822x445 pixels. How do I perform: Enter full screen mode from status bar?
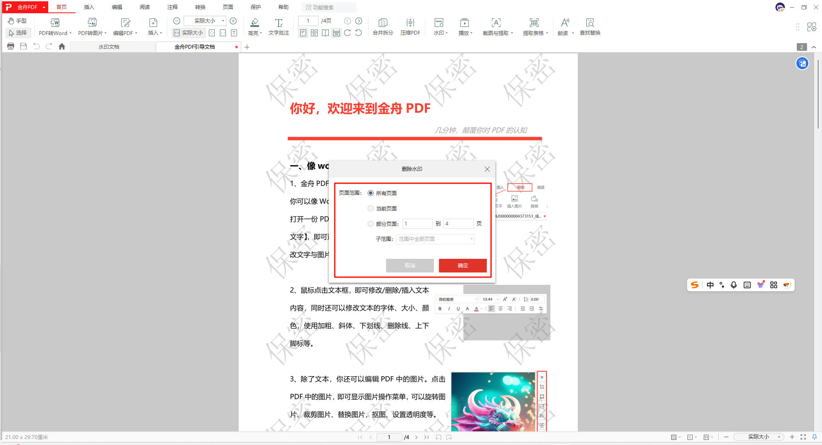[803, 437]
